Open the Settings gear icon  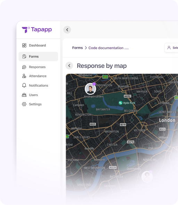[x=24, y=104]
